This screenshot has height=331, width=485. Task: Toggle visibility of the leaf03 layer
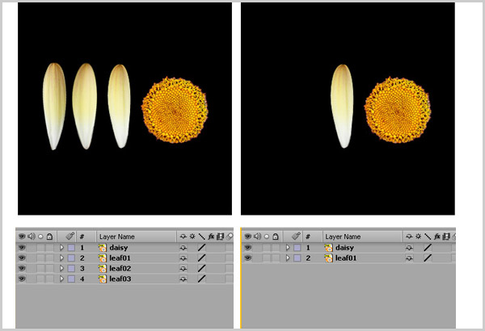[22, 279]
